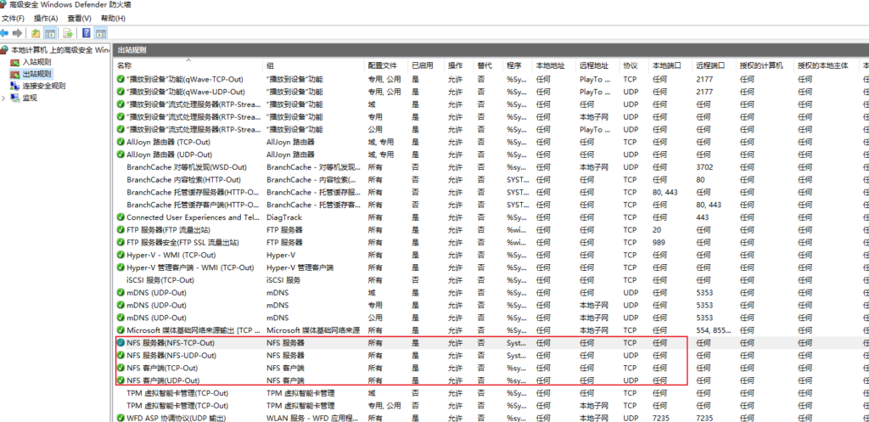Expand the 监视 tree node arrow
869x422 pixels.
click(x=4, y=98)
